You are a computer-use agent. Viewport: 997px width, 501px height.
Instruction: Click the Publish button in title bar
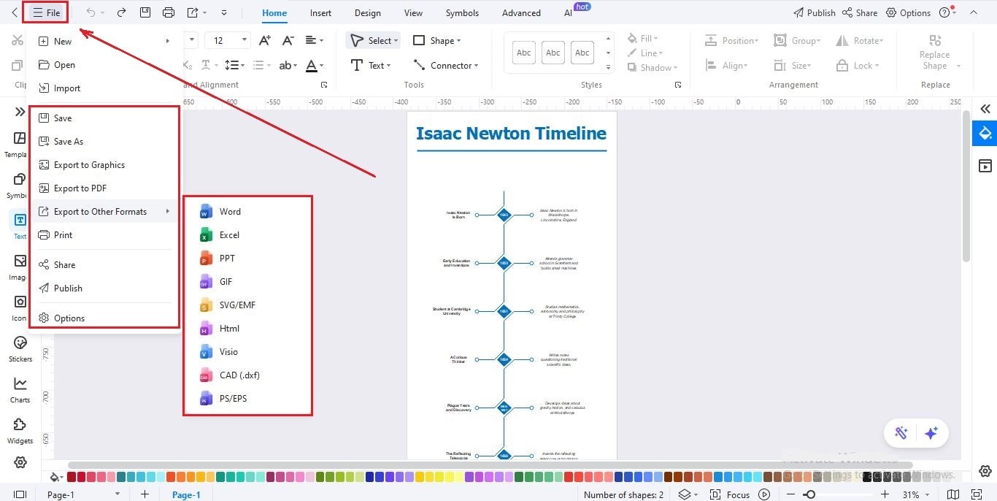pyautogui.click(x=814, y=12)
